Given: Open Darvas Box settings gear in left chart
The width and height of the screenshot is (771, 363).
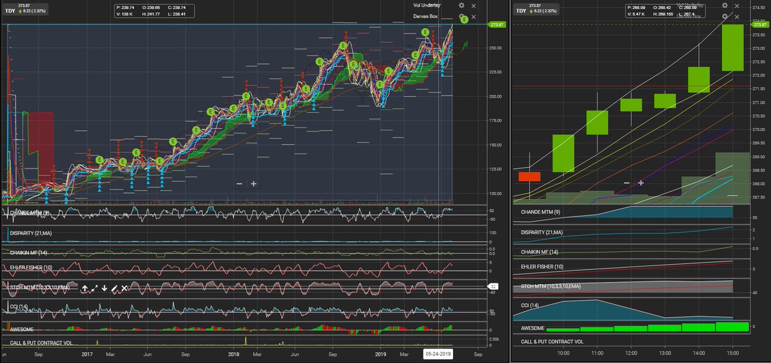Looking at the screenshot, I should pos(461,15).
